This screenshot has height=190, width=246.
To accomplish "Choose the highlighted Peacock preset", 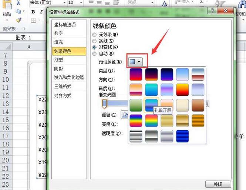I will 151,105.
